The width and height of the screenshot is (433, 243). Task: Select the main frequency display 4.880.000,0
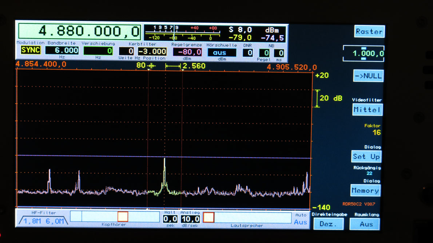[80, 32]
